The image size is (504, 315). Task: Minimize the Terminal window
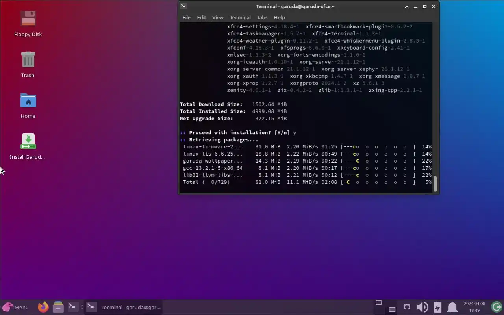pyautogui.click(x=416, y=7)
